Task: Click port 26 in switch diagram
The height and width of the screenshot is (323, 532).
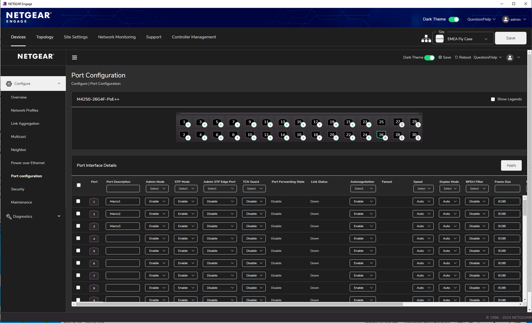Action: click(381, 135)
